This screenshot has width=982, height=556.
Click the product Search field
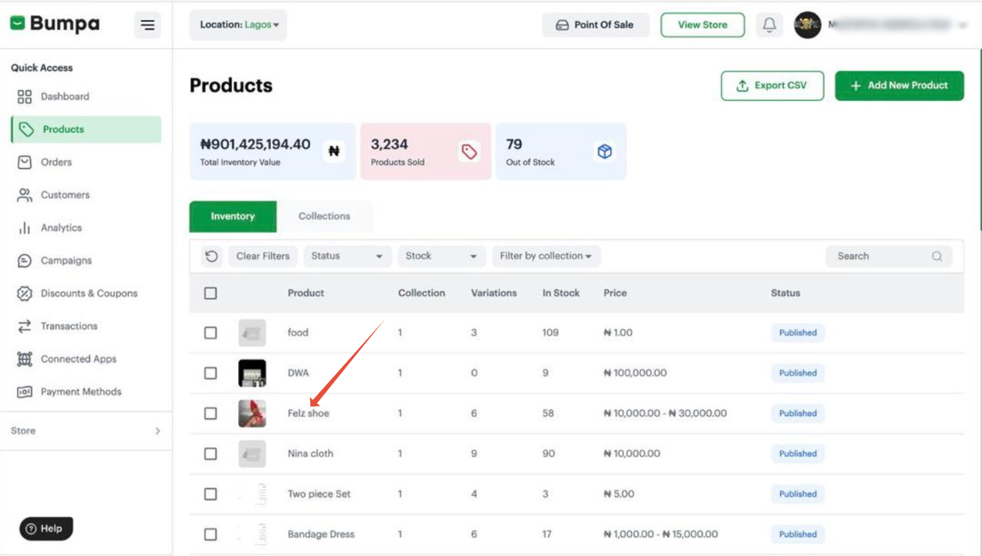coord(889,256)
